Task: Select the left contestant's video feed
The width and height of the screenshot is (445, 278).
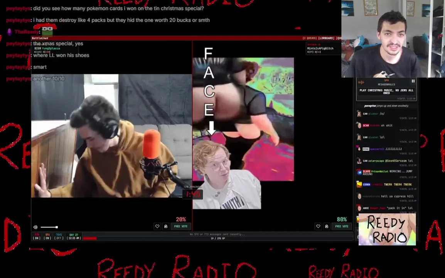Action: pyautogui.click(x=111, y=136)
